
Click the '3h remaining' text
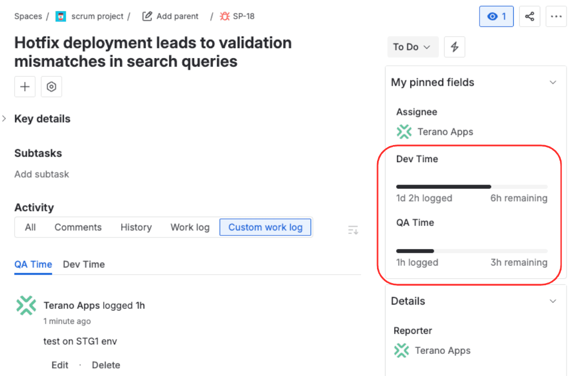point(519,263)
